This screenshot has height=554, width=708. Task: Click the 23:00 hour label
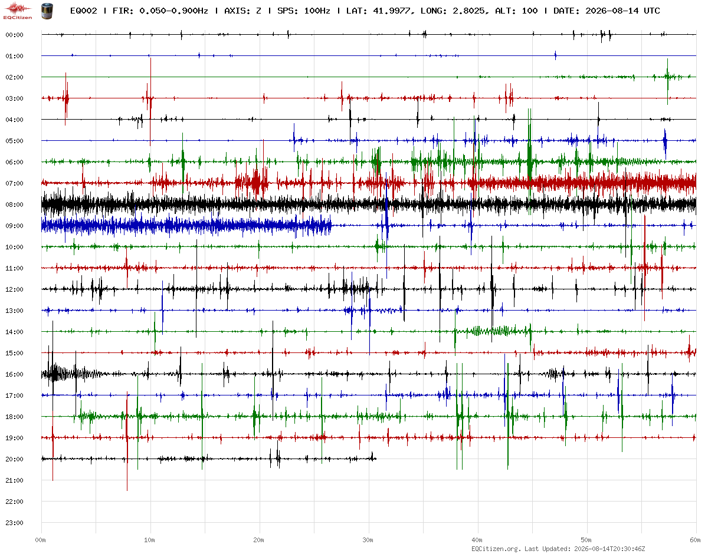[x=14, y=523]
